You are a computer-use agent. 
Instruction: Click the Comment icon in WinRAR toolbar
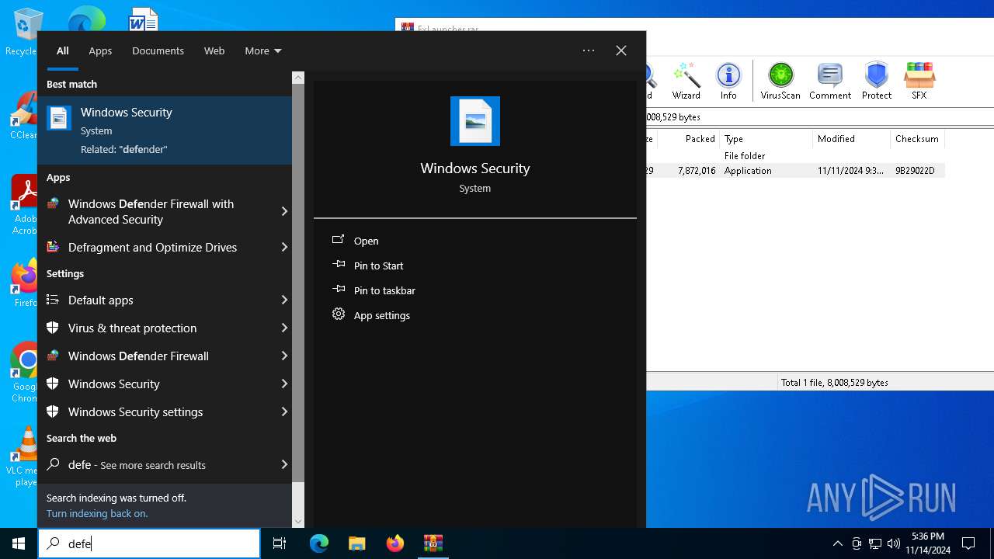pyautogui.click(x=830, y=82)
